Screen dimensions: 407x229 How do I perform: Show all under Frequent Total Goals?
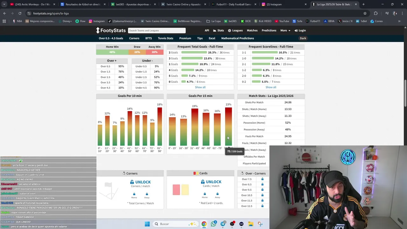tap(200, 87)
